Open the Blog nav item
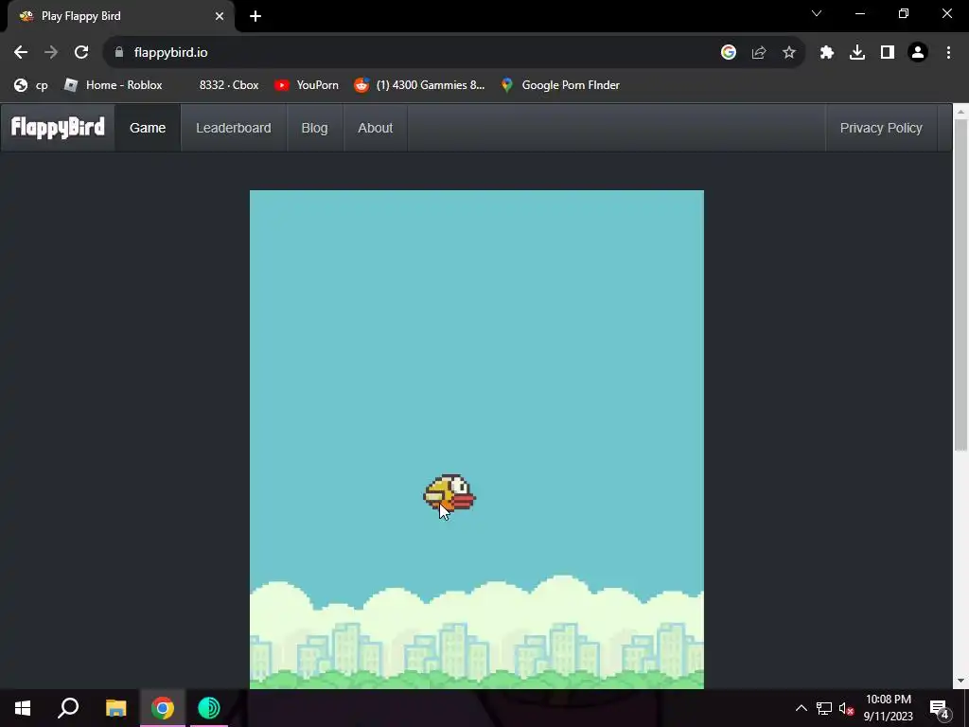The image size is (969, 727). [314, 128]
